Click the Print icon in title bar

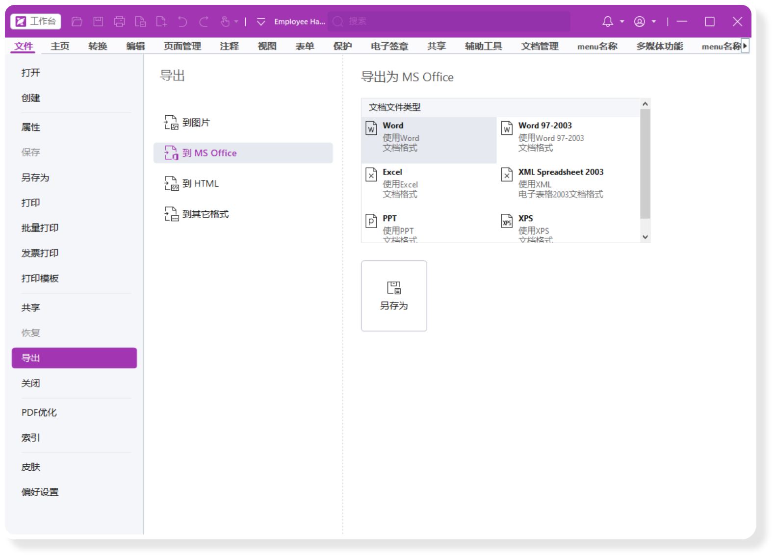119,22
